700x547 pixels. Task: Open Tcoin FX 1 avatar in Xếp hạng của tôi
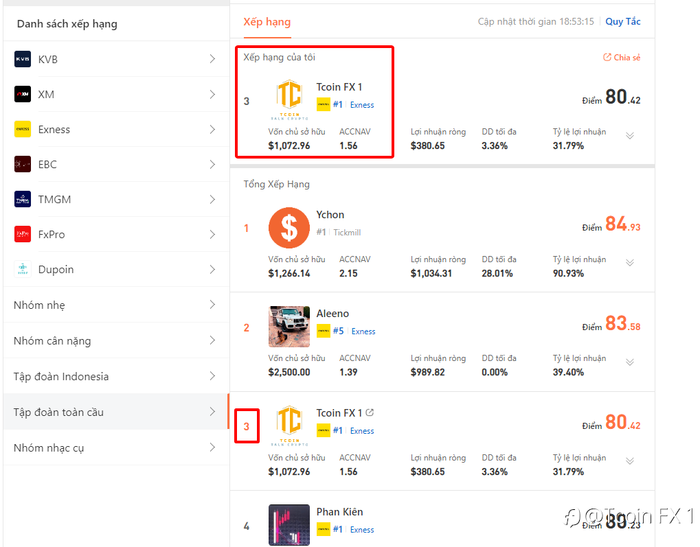click(289, 100)
